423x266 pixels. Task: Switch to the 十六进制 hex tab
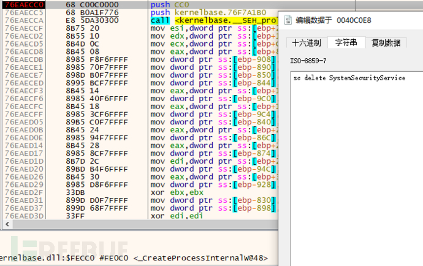pos(306,42)
